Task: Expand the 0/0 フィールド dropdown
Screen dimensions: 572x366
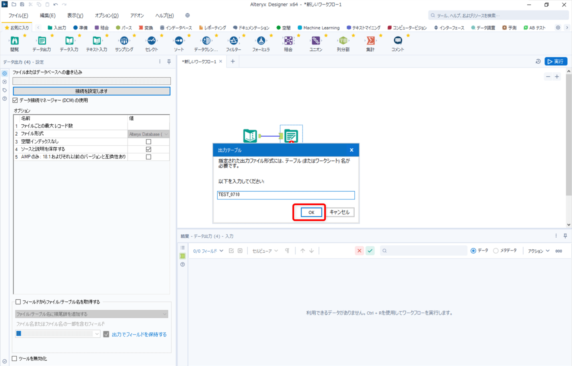Action: pos(208,251)
